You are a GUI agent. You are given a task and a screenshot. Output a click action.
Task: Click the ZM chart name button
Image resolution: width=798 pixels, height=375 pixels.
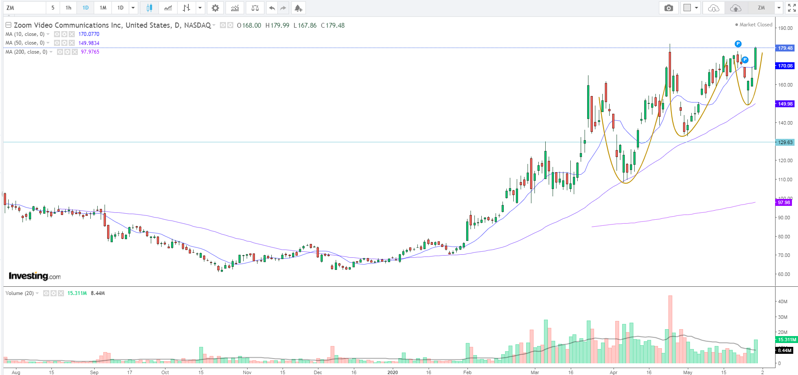tap(761, 8)
